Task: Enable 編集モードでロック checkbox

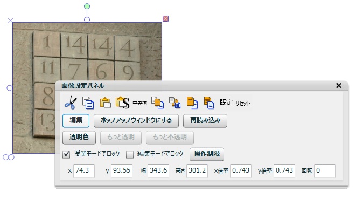Action: tap(130, 154)
